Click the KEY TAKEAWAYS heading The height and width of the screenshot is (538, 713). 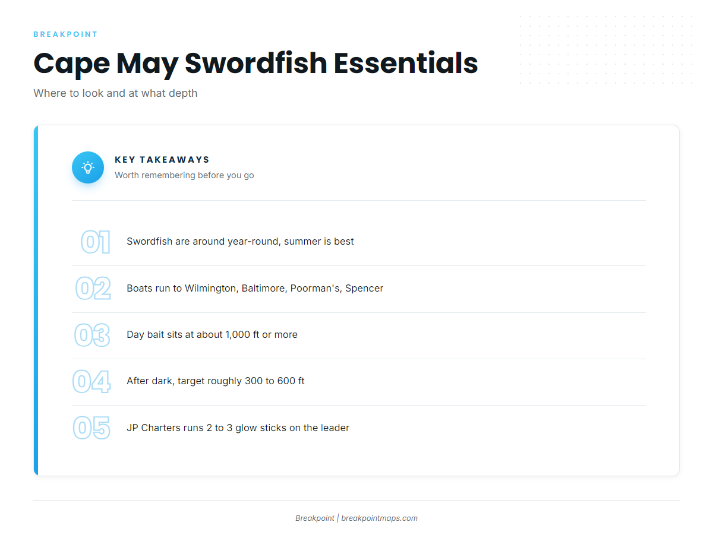[162, 160]
